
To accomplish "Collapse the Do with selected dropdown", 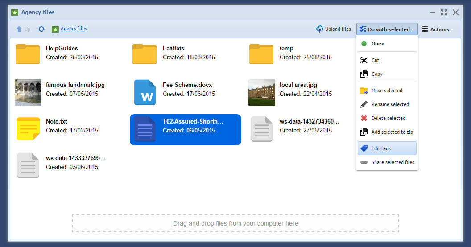I will click(387, 29).
